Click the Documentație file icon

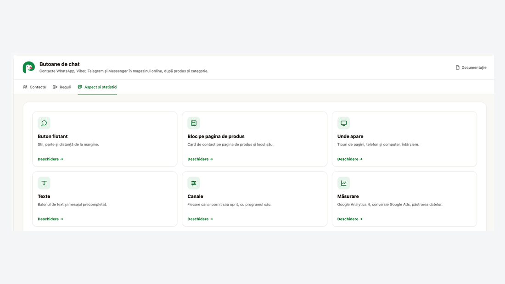coord(457,67)
